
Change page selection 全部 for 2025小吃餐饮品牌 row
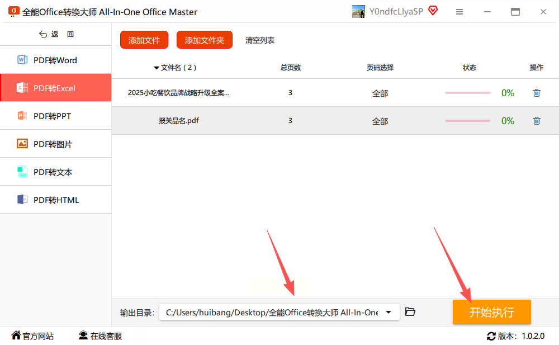(380, 93)
